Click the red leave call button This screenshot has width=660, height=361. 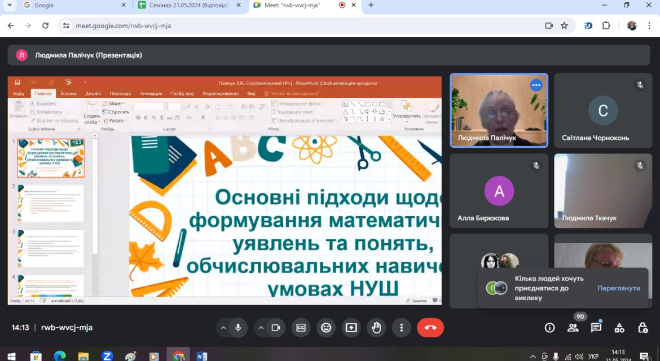tap(430, 328)
